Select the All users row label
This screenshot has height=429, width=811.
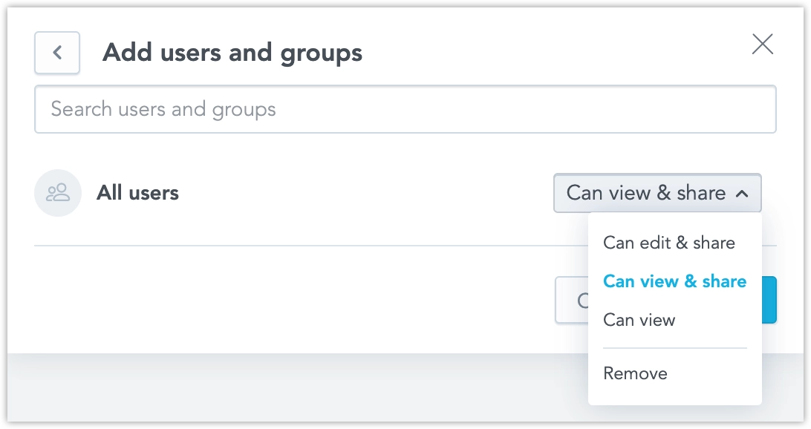pyautogui.click(x=137, y=193)
